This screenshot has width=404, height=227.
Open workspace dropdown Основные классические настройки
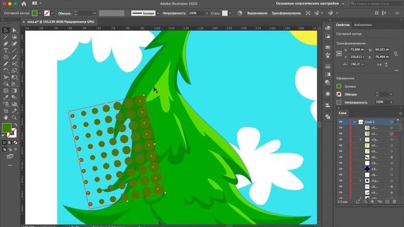tap(343, 4)
